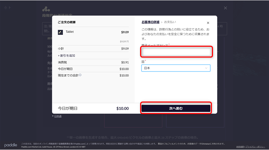
Task: Close the checkout dialog with the X
Action: (208, 23)
